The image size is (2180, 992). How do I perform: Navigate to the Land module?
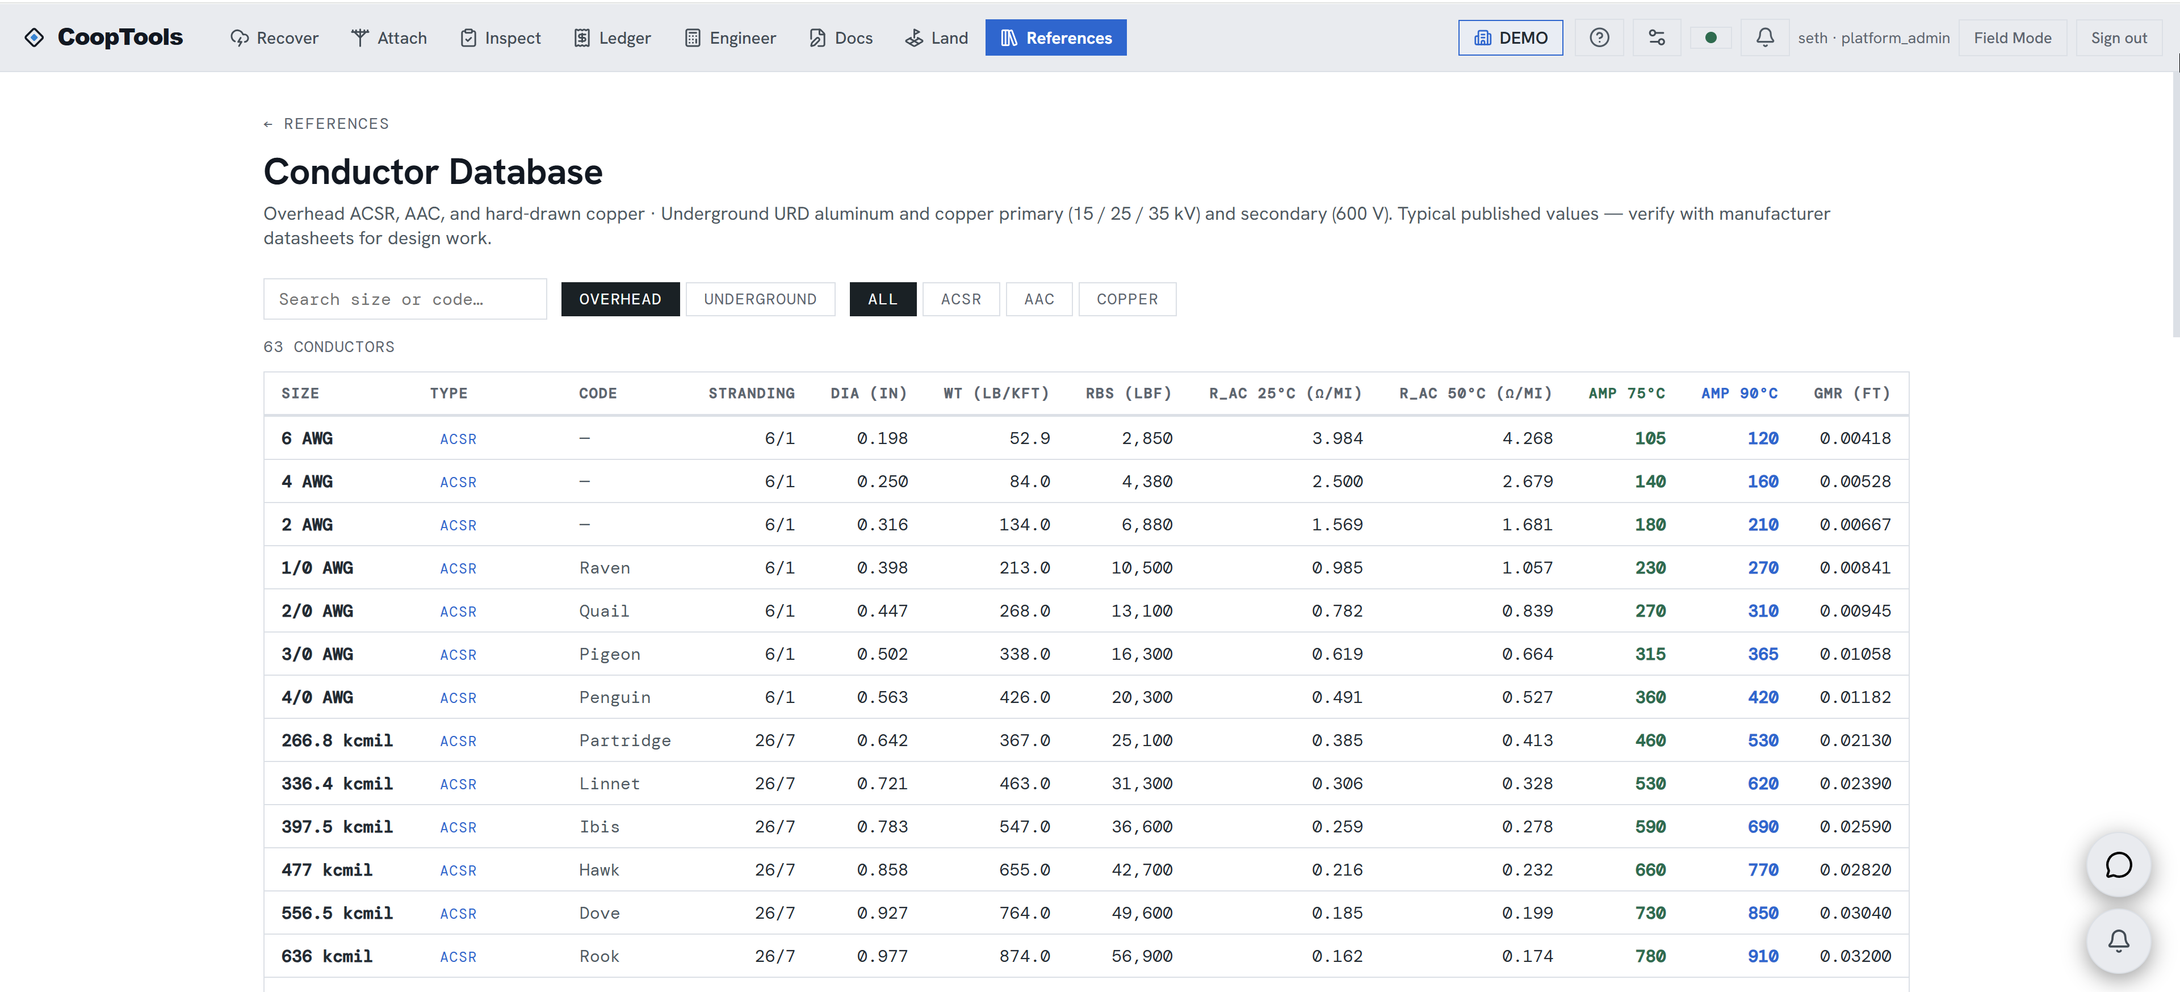click(x=937, y=37)
